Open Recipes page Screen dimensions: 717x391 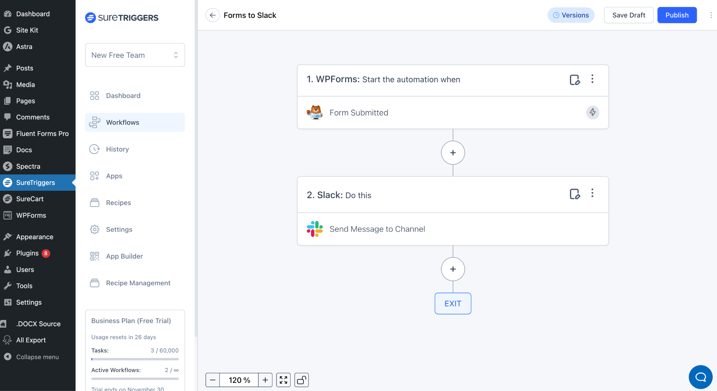pyautogui.click(x=135, y=203)
